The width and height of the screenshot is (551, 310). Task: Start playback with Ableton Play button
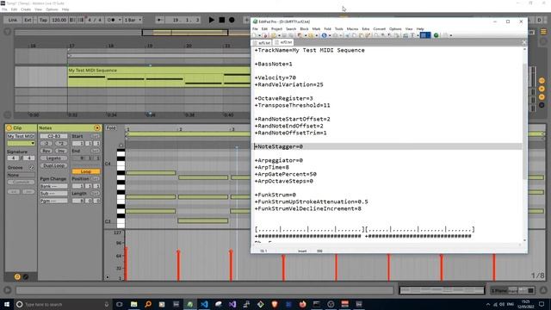[211, 20]
